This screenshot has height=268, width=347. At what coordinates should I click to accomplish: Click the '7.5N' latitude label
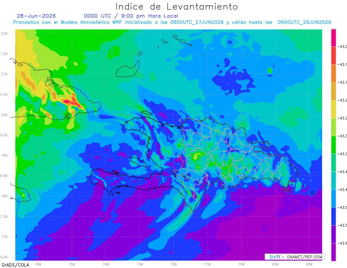4,217
